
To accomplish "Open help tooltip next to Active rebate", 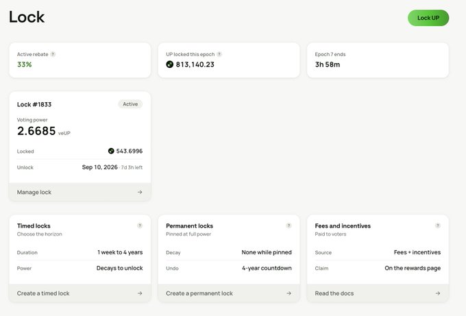I will (53, 54).
